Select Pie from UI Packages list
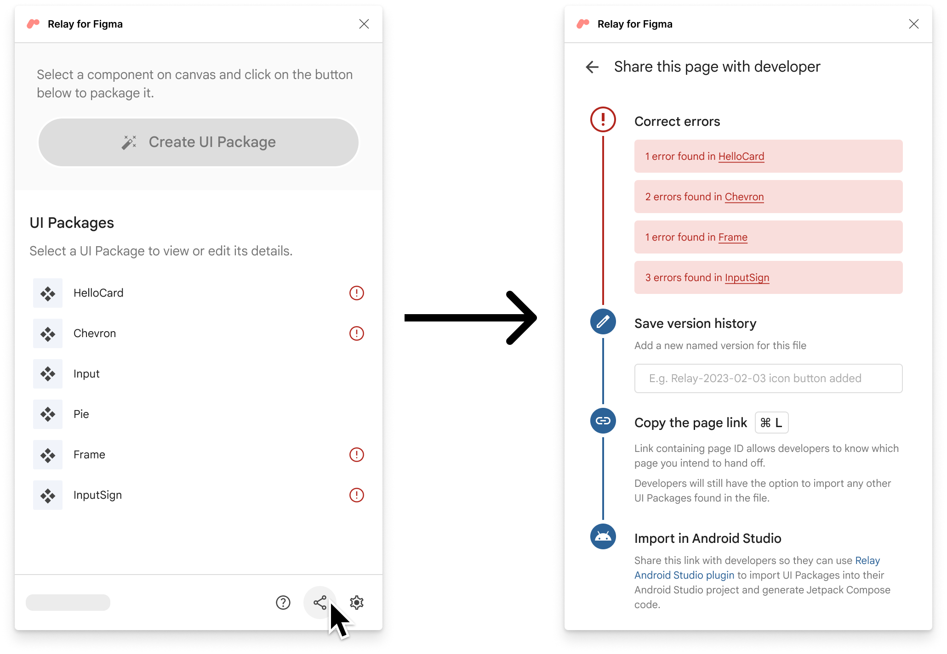Screen dimensions: 947x654 point(80,414)
